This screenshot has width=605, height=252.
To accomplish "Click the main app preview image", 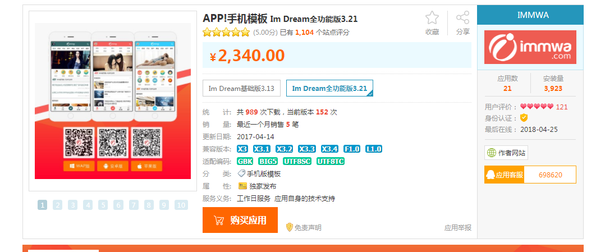I will [x=113, y=100].
